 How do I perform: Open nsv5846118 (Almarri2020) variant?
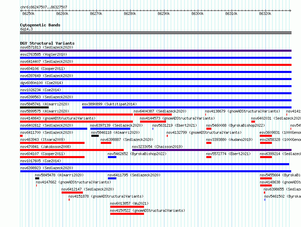click(115, 132)
